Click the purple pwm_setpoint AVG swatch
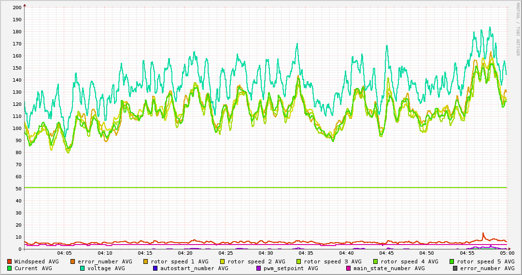The width and height of the screenshot is (522, 275). (259, 268)
